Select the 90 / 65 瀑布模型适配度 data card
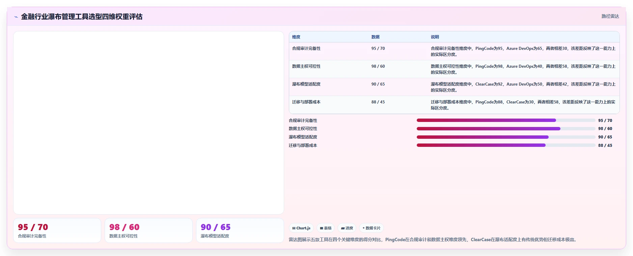 coord(240,230)
